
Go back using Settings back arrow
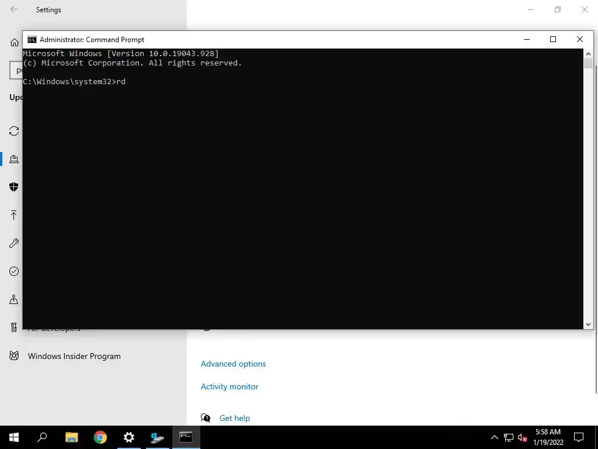point(14,9)
